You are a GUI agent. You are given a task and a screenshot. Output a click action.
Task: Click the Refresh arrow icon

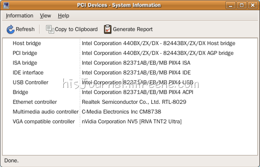pos(10,29)
